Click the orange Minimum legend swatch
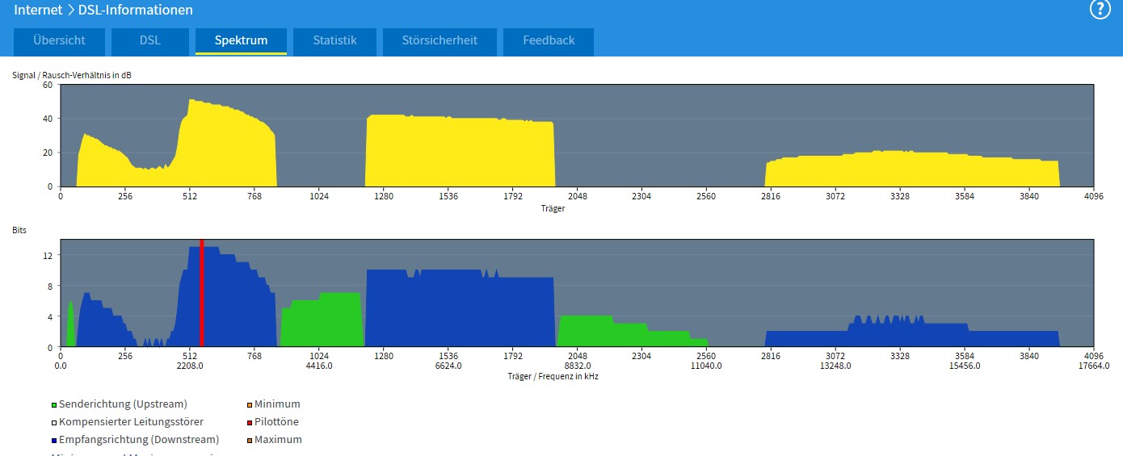 250,404
